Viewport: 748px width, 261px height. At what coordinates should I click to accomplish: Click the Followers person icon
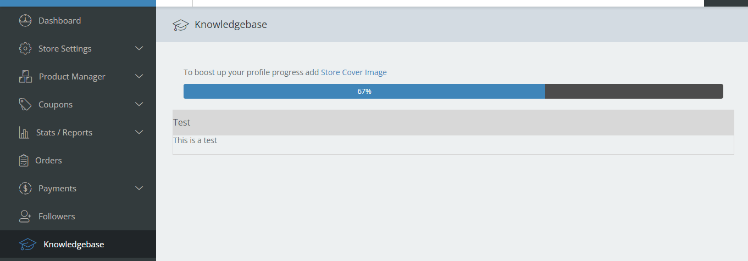(25, 217)
